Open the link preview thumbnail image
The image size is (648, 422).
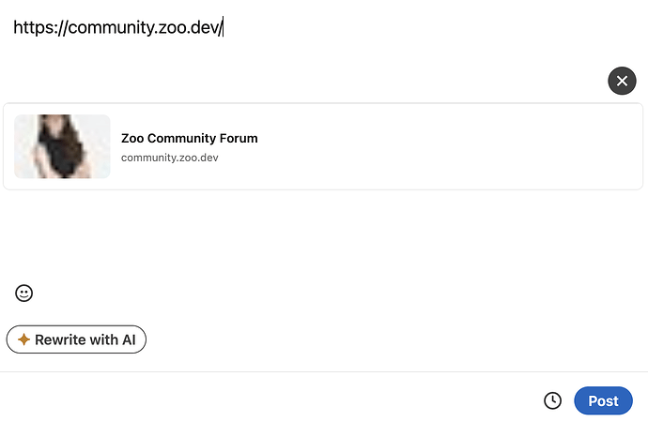[62, 146]
